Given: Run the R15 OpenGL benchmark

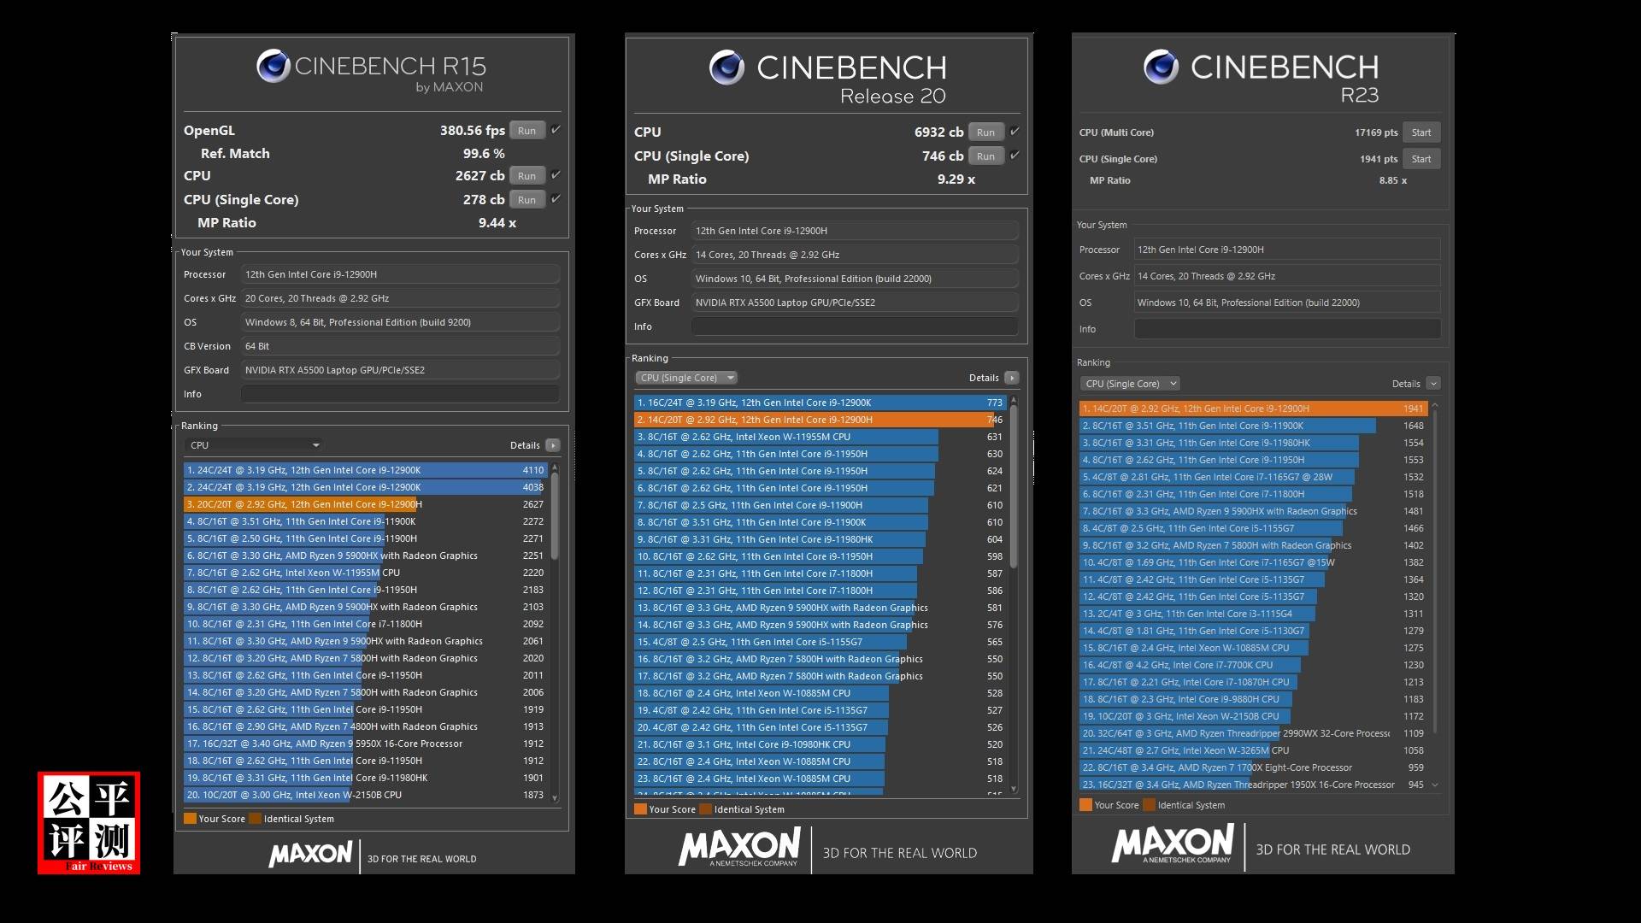Looking at the screenshot, I should (526, 131).
